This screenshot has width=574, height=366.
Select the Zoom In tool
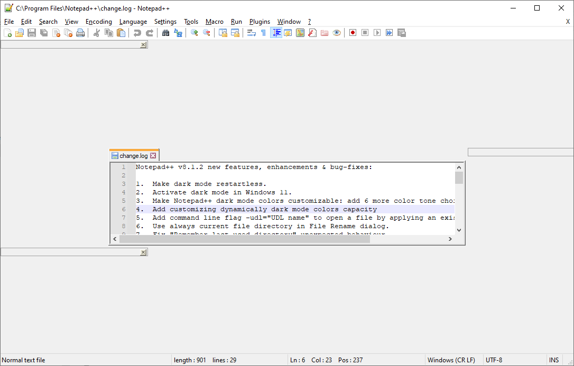pyautogui.click(x=193, y=32)
